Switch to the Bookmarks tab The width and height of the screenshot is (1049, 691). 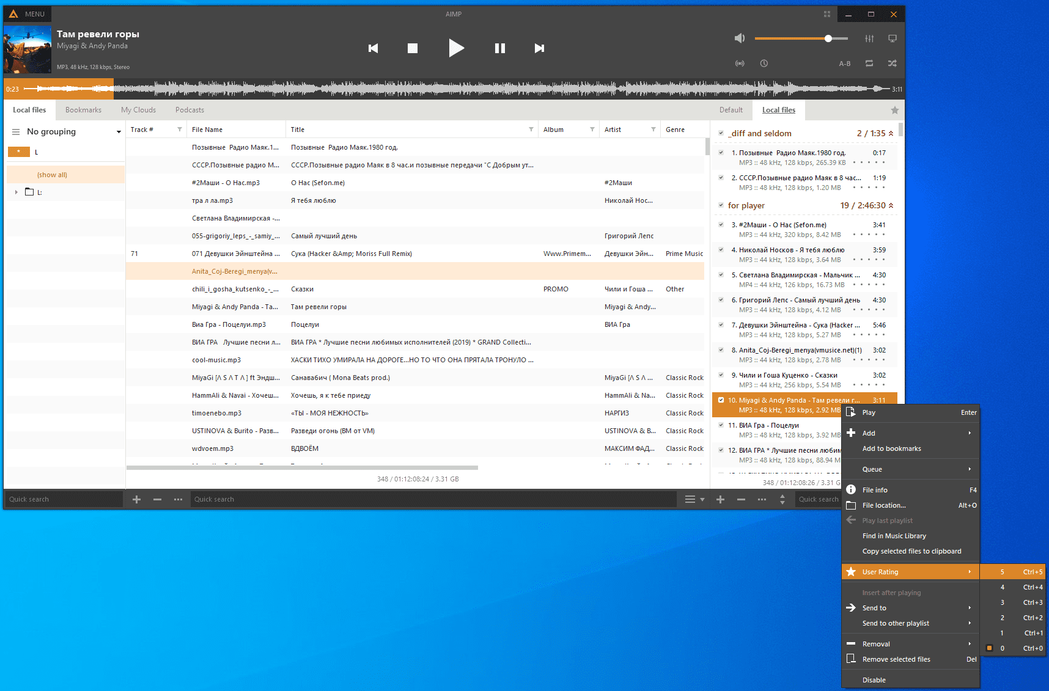click(83, 110)
